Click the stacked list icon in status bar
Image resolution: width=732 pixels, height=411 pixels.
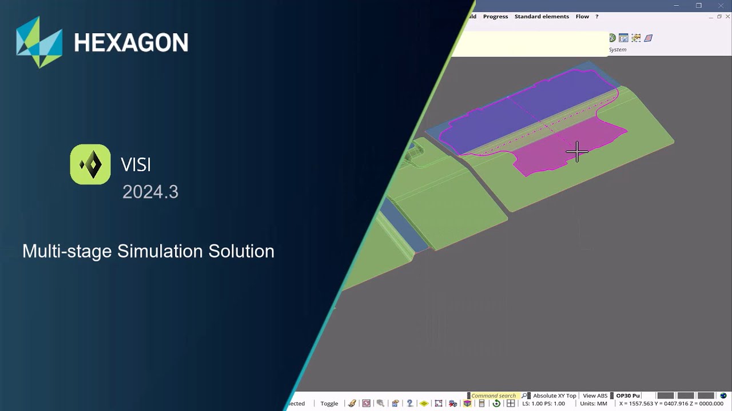(482, 403)
